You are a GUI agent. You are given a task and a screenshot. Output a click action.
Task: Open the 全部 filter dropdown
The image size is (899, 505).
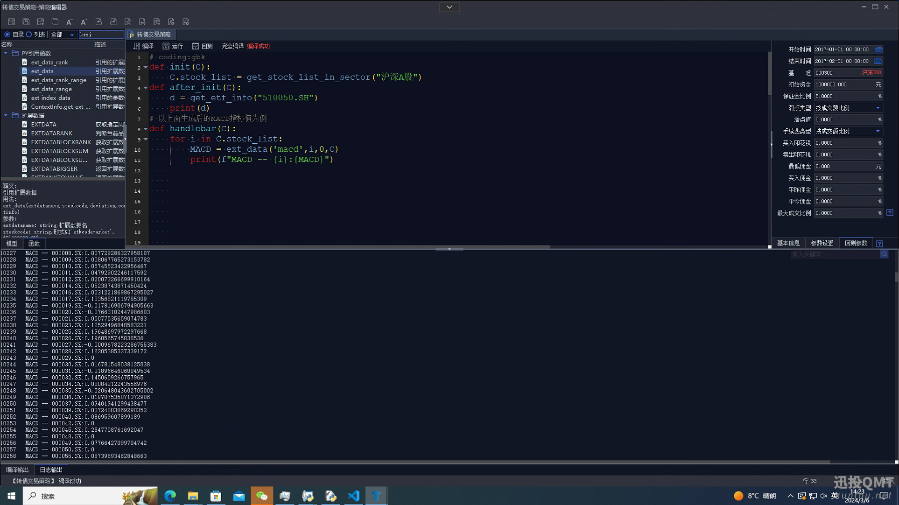(x=62, y=35)
